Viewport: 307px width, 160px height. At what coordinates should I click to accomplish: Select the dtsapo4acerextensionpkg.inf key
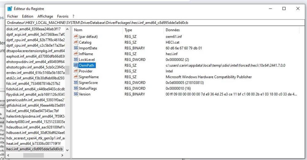pyautogui.click(x=35, y=51)
